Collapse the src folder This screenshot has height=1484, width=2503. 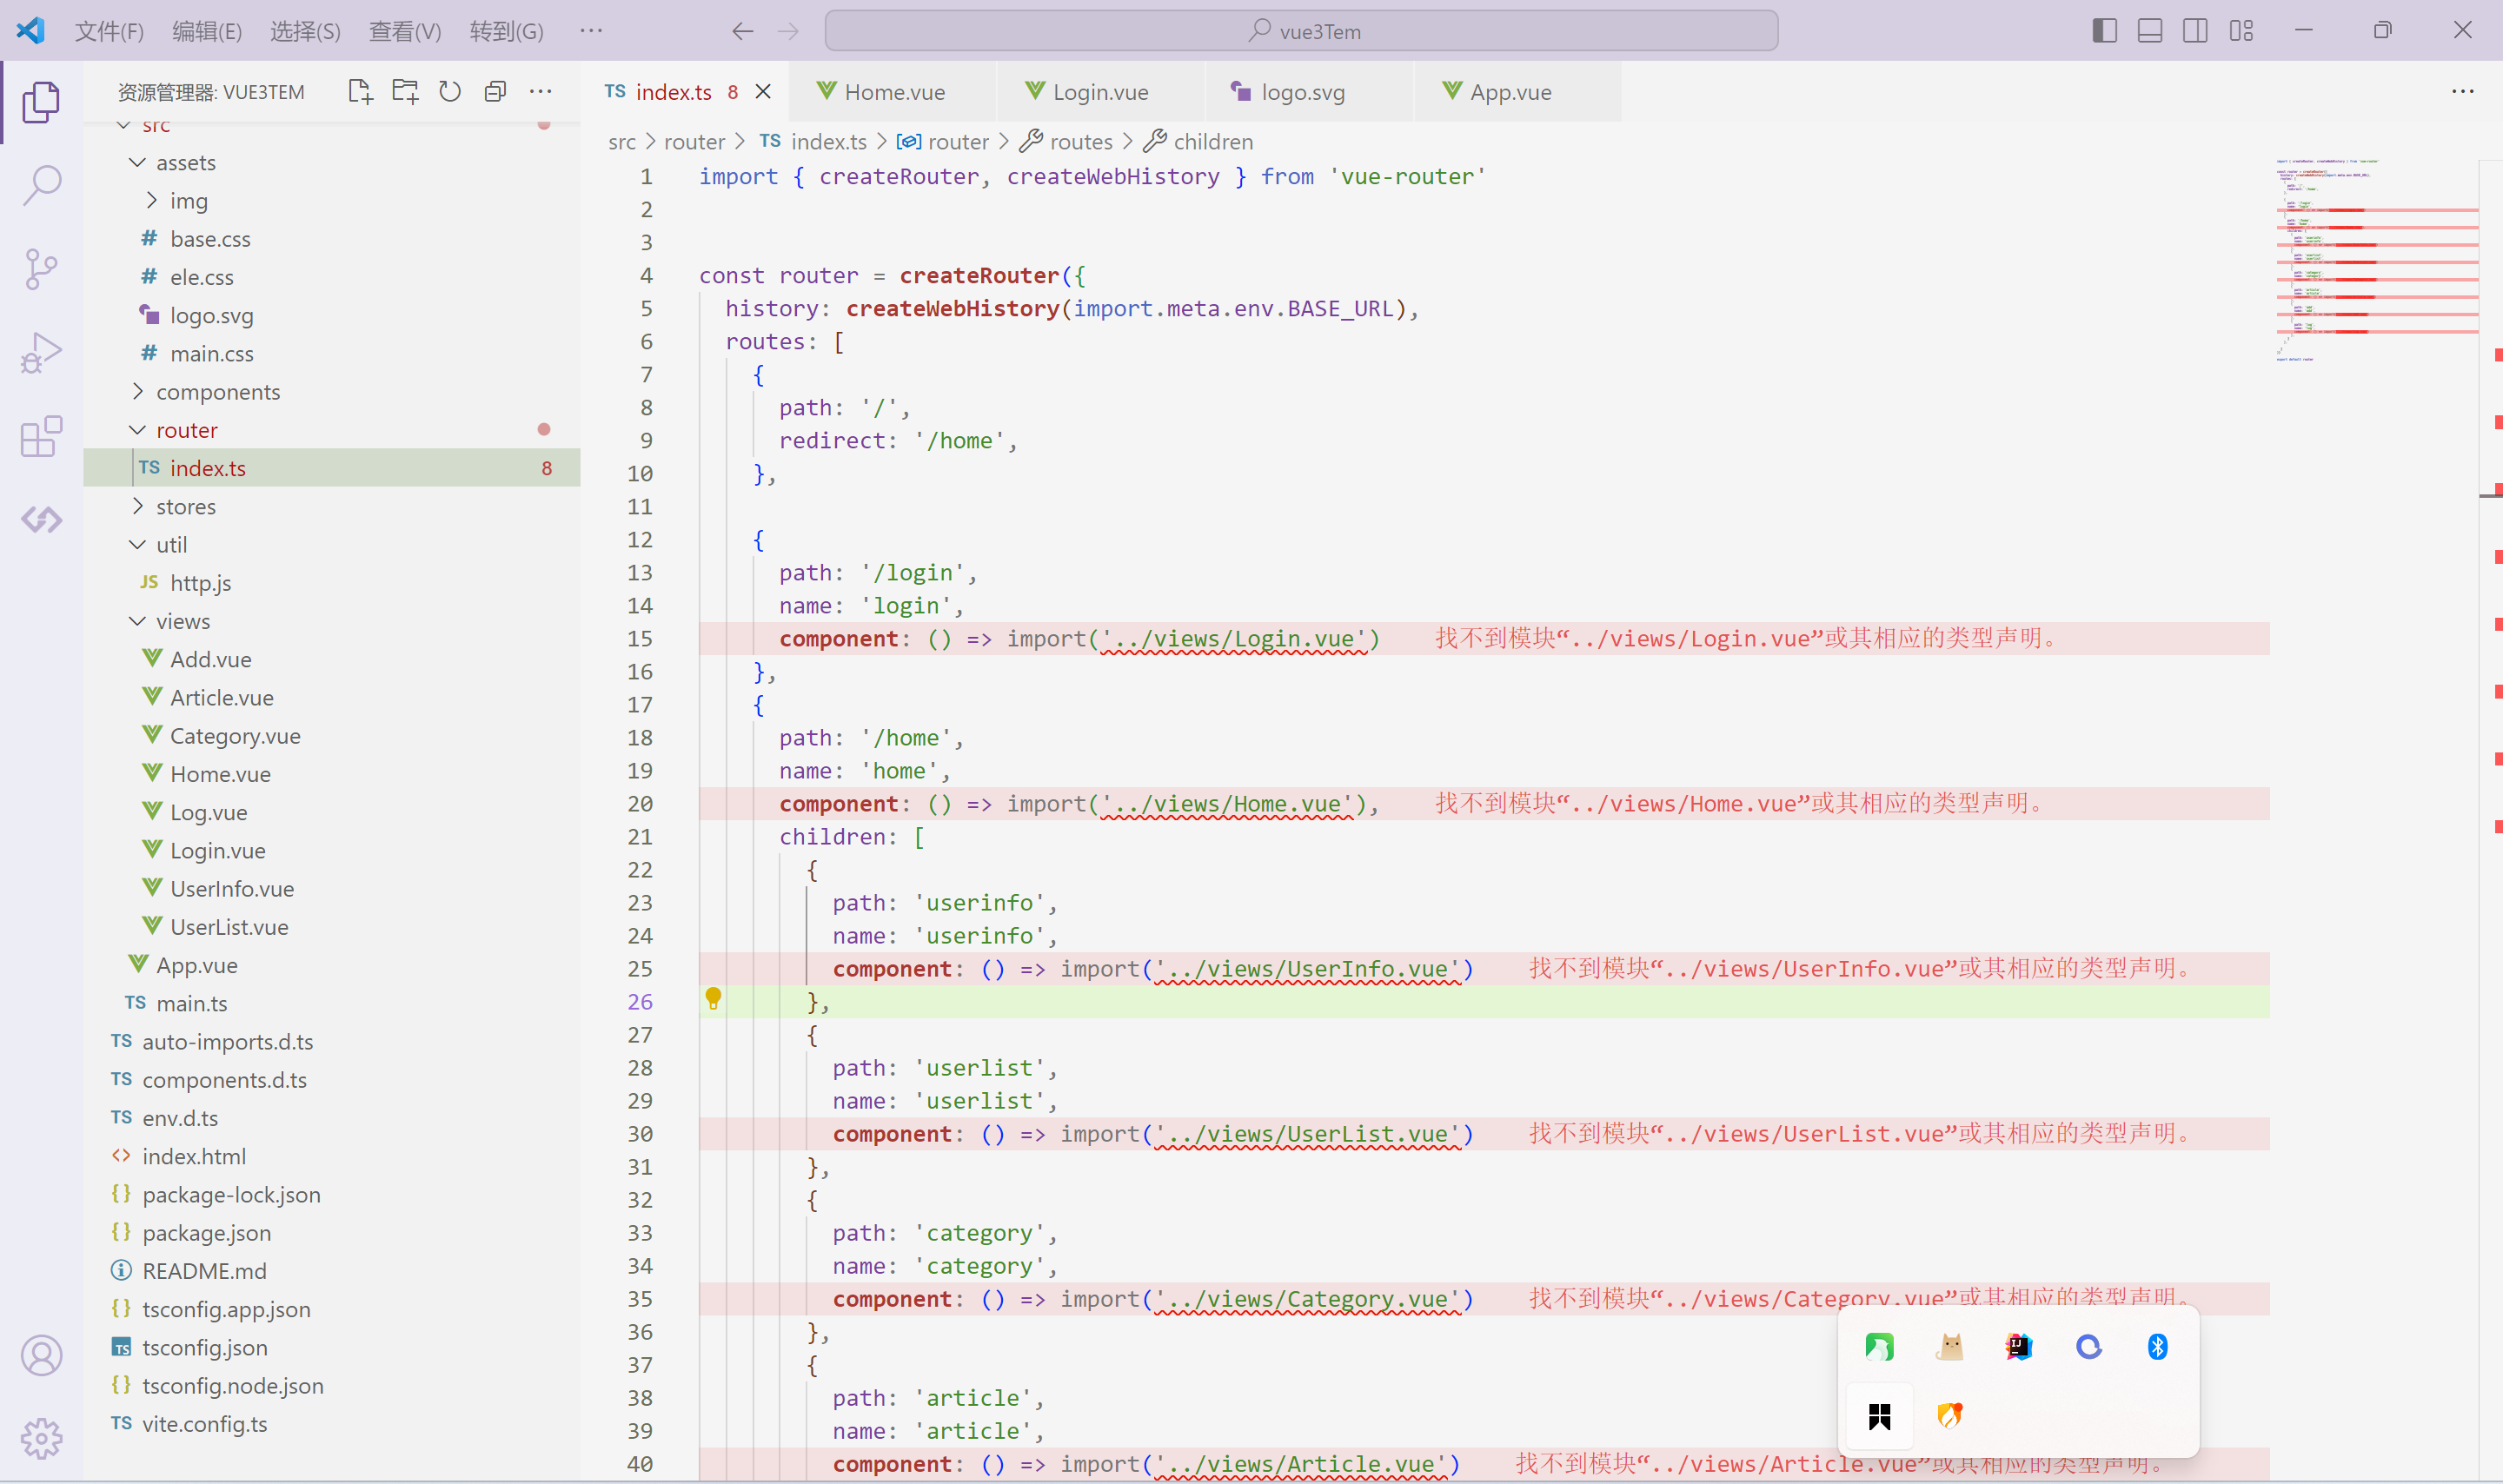point(124,125)
